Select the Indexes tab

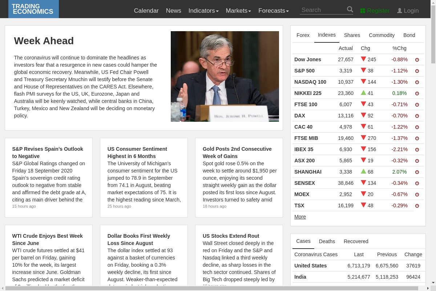pos(327,35)
